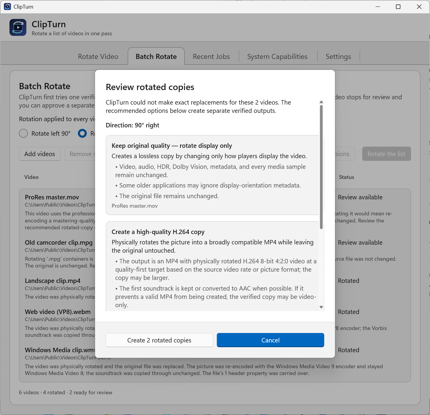This screenshot has width=430, height=415.
Task: Click Rotated status for Windows Media clip
Action: [x=349, y=350]
